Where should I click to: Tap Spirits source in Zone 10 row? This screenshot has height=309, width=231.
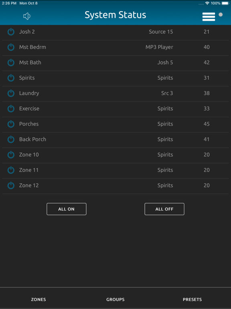coord(165,154)
